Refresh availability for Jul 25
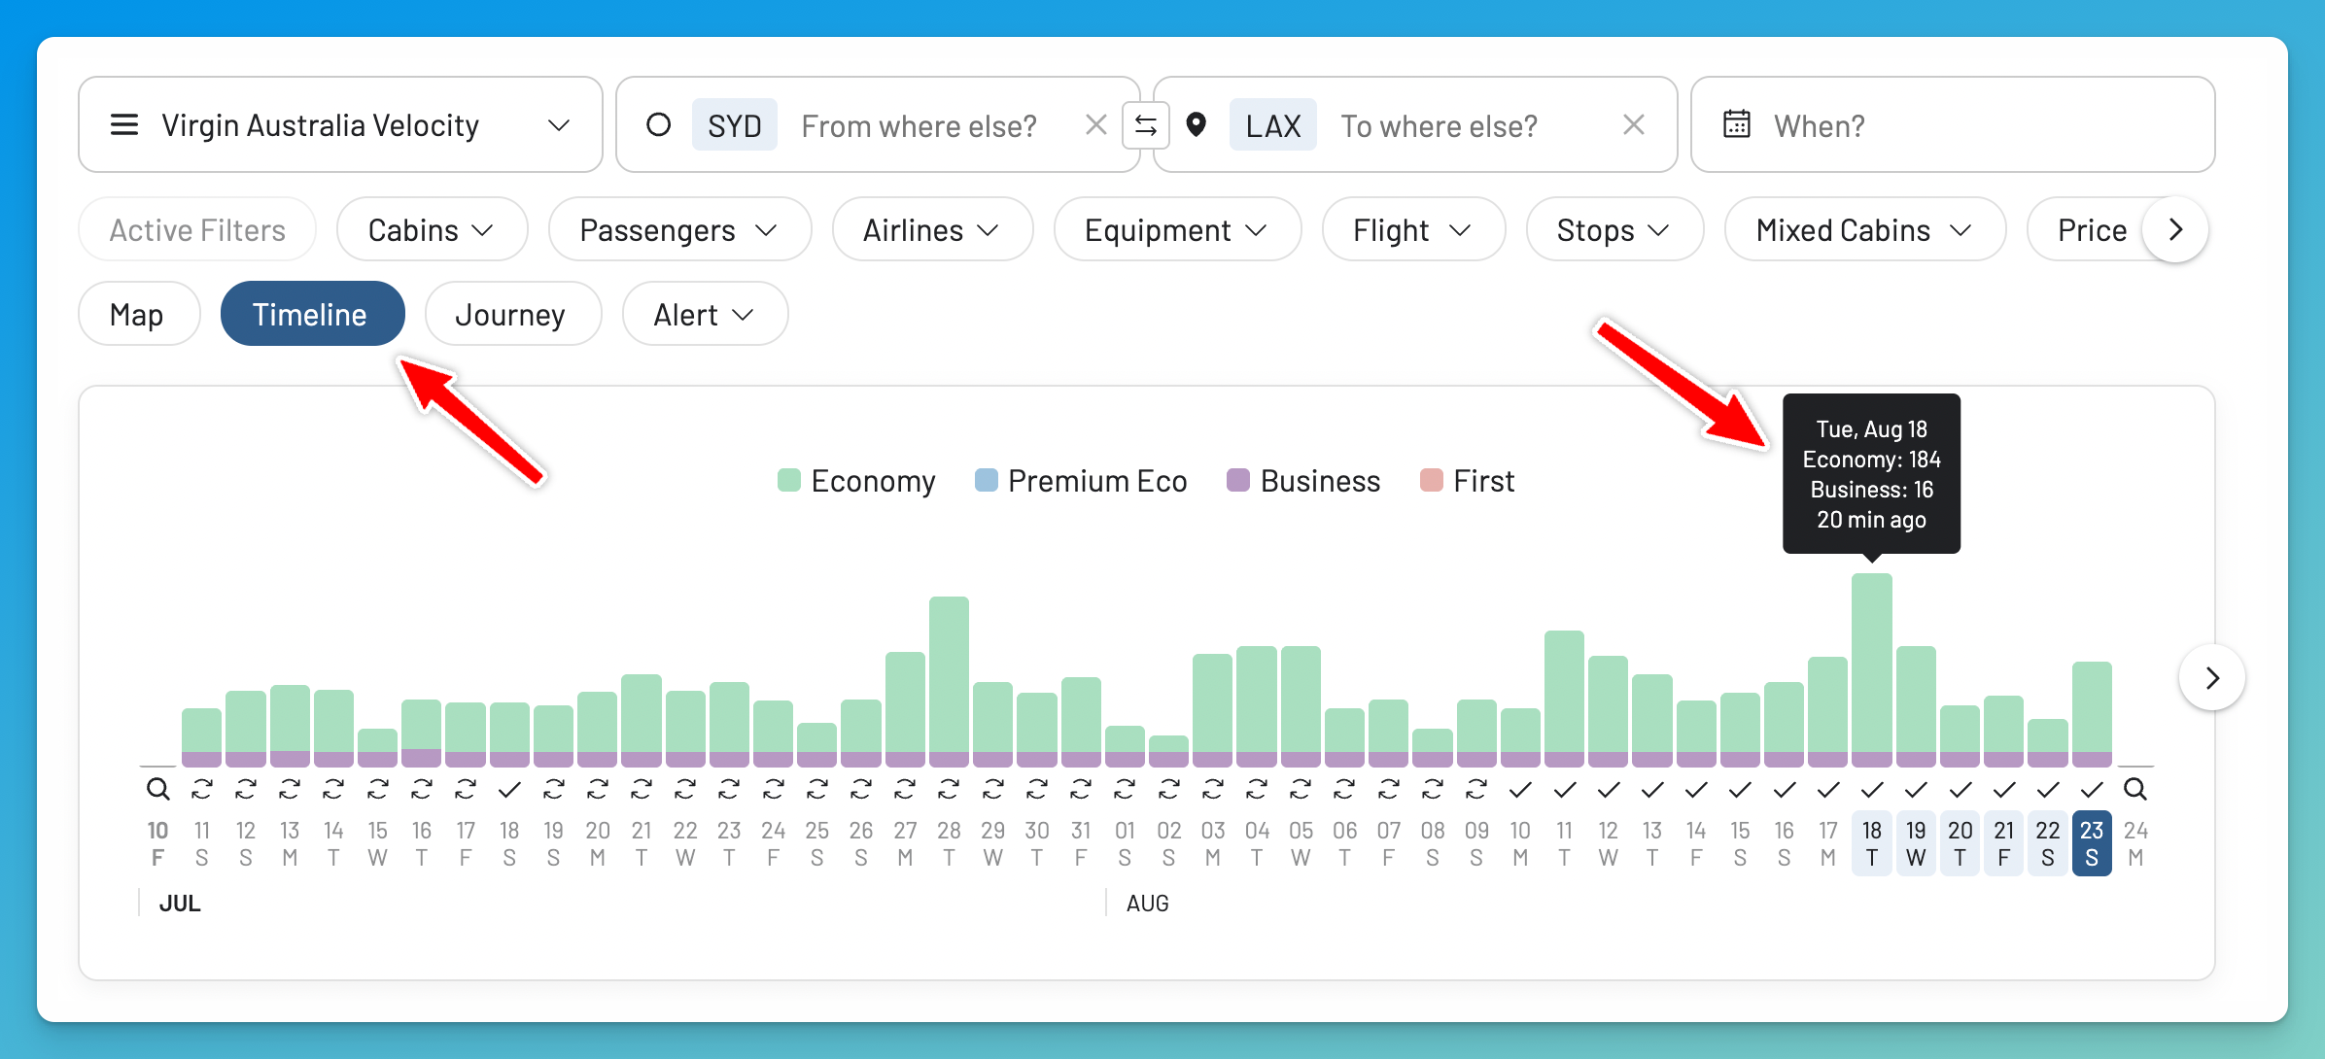The height and width of the screenshot is (1059, 2325). (817, 789)
